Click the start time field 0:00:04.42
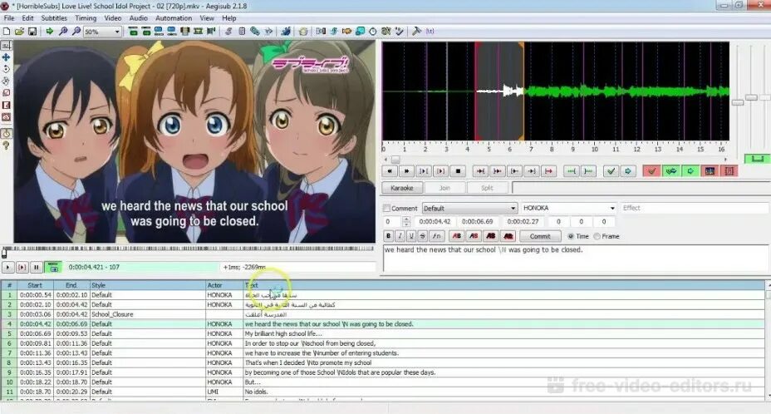This screenshot has height=414, width=771. pyautogui.click(x=435, y=222)
